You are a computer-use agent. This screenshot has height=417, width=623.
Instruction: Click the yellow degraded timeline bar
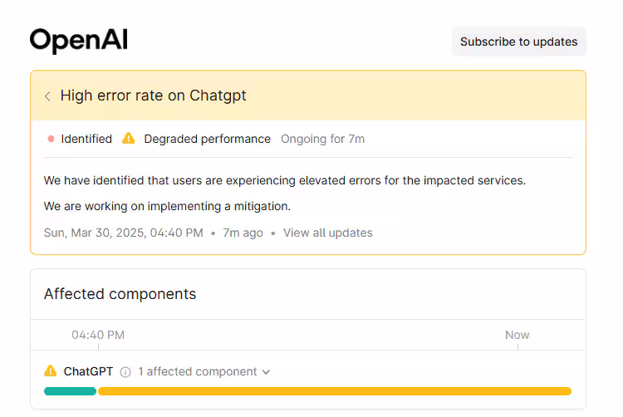[335, 391]
